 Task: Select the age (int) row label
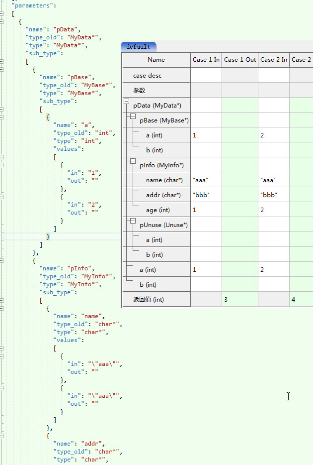(157, 210)
